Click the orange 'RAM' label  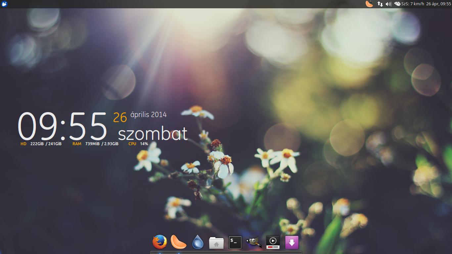click(77, 144)
